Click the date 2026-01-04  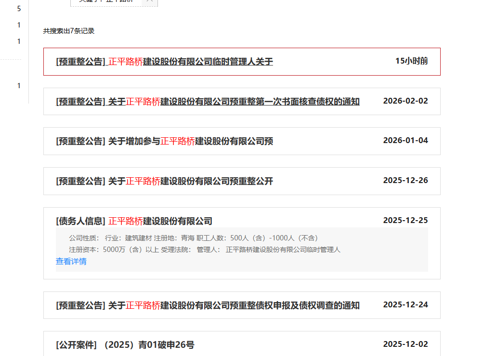pos(405,141)
